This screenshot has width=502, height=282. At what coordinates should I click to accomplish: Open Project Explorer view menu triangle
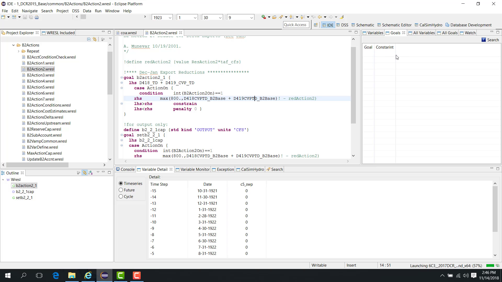click(x=110, y=39)
